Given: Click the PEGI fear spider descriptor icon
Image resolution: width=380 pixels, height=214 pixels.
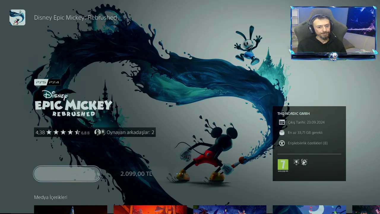Looking at the screenshot, I should [x=296, y=162].
